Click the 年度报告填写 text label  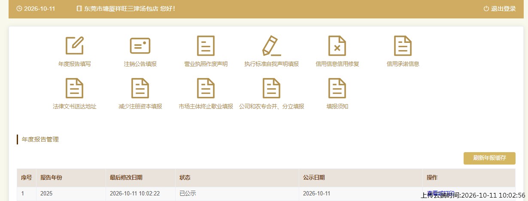point(75,64)
